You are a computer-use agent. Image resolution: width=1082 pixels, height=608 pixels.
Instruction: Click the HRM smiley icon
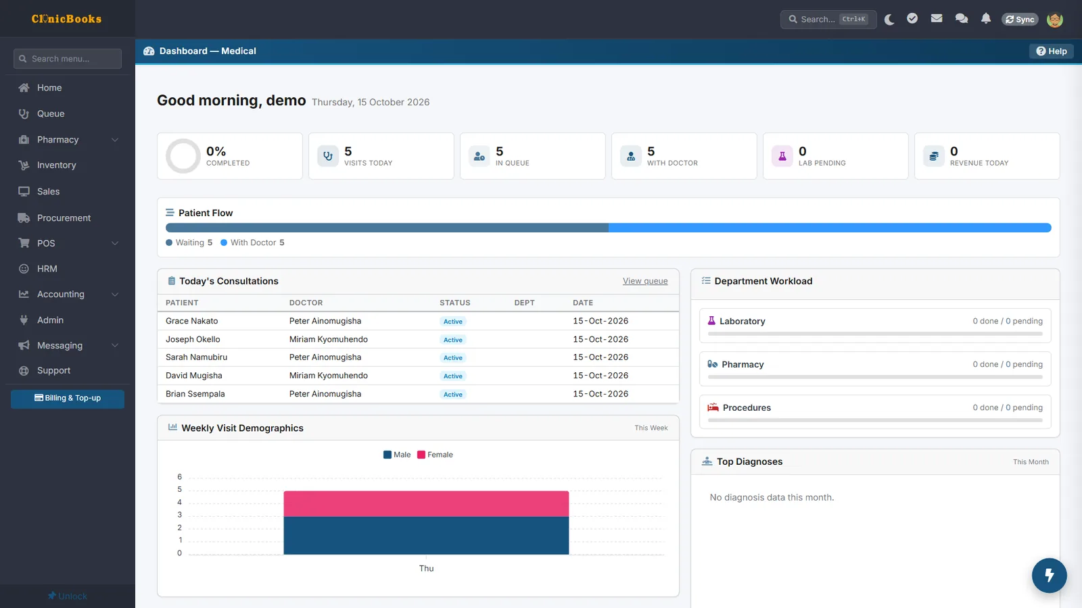pyautogui.click(x=24, y=269)
